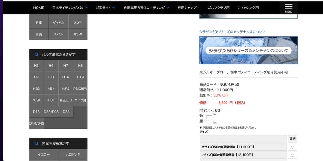This screenshot has width=323, height=161.
Task: Click the 20% OFF discount text
Action: tap(221, 95)
